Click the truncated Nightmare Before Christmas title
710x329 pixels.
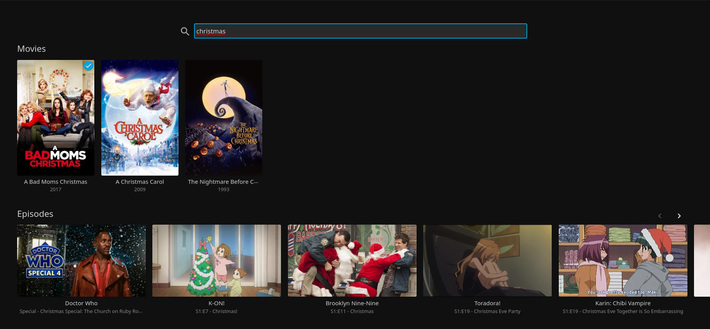coord(223,182)
